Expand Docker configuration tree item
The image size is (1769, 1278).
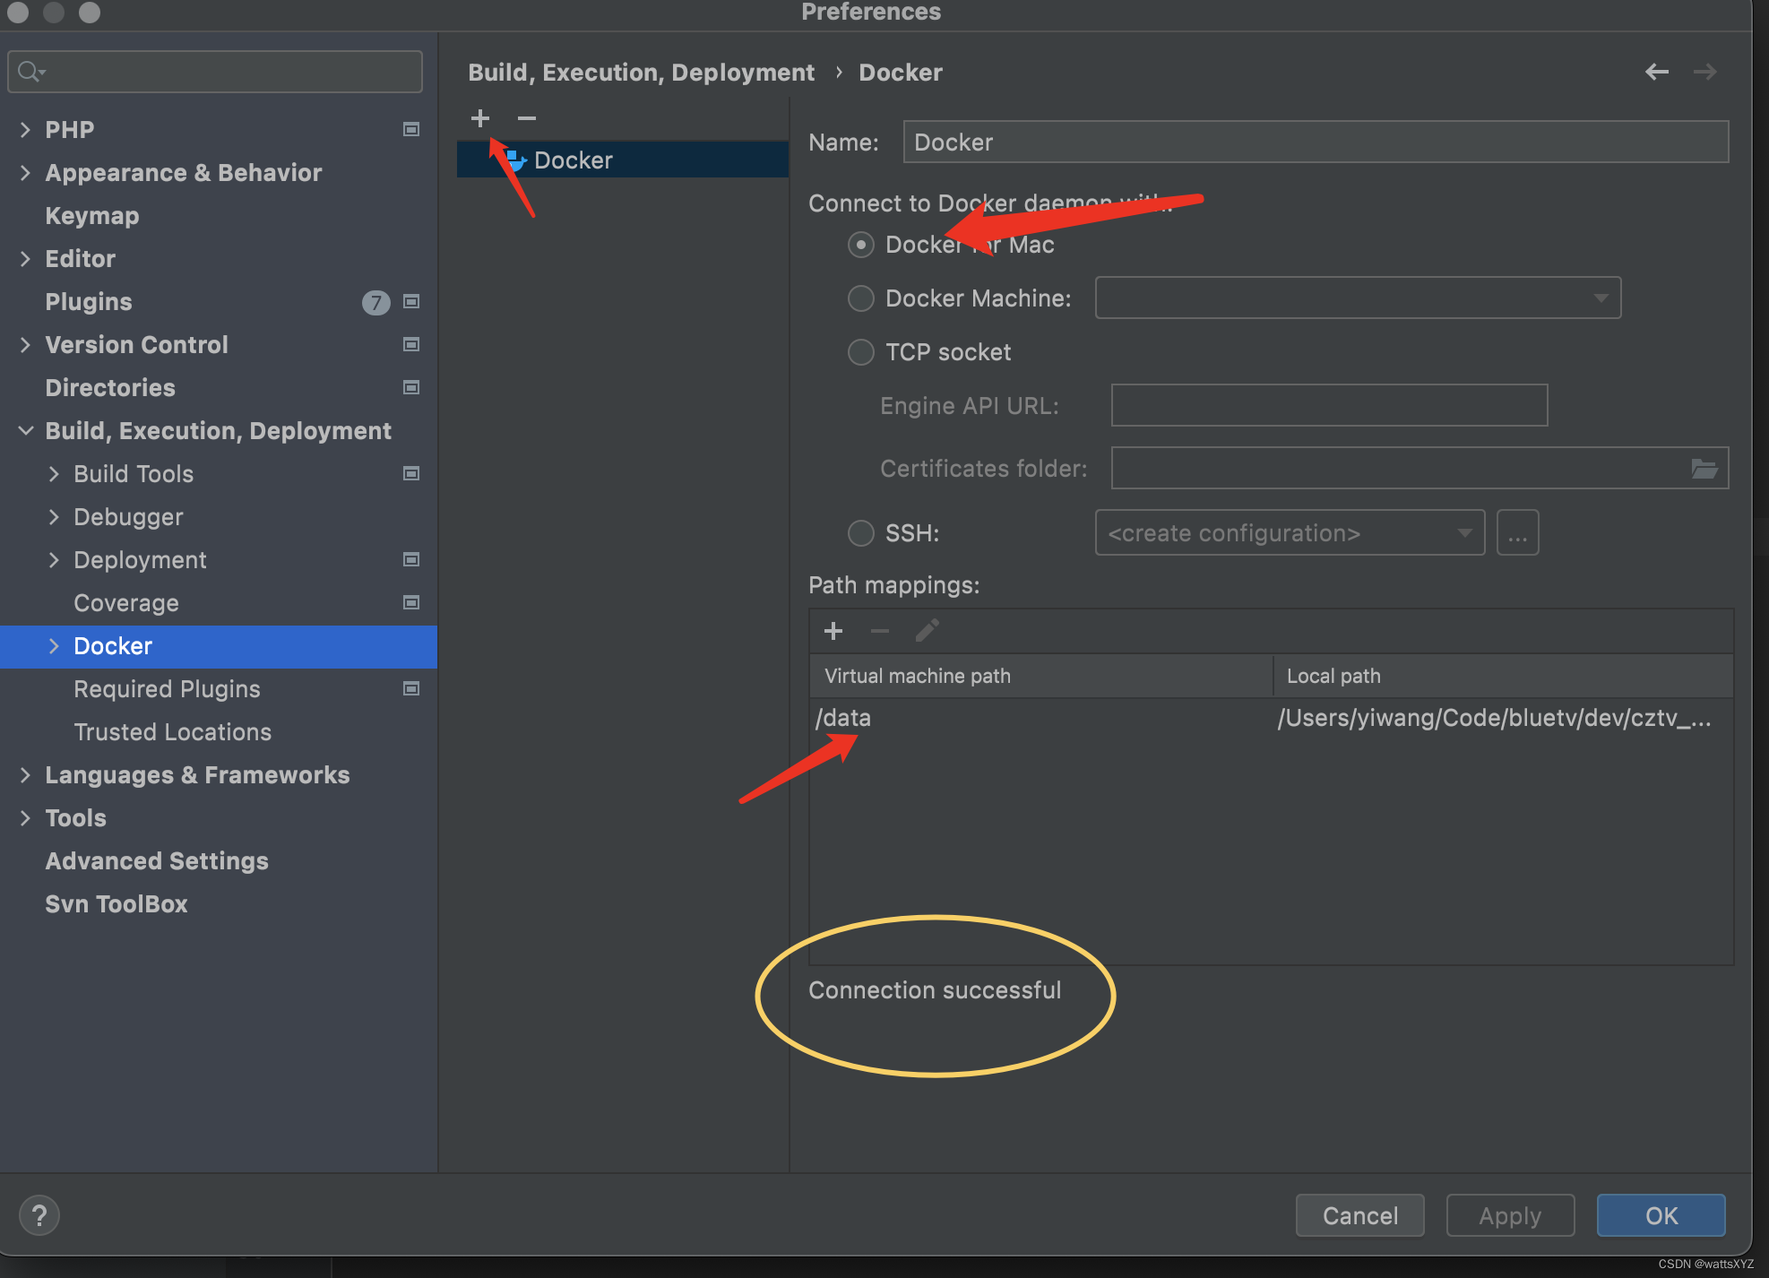pyautogui.click(x=49, y=646)
